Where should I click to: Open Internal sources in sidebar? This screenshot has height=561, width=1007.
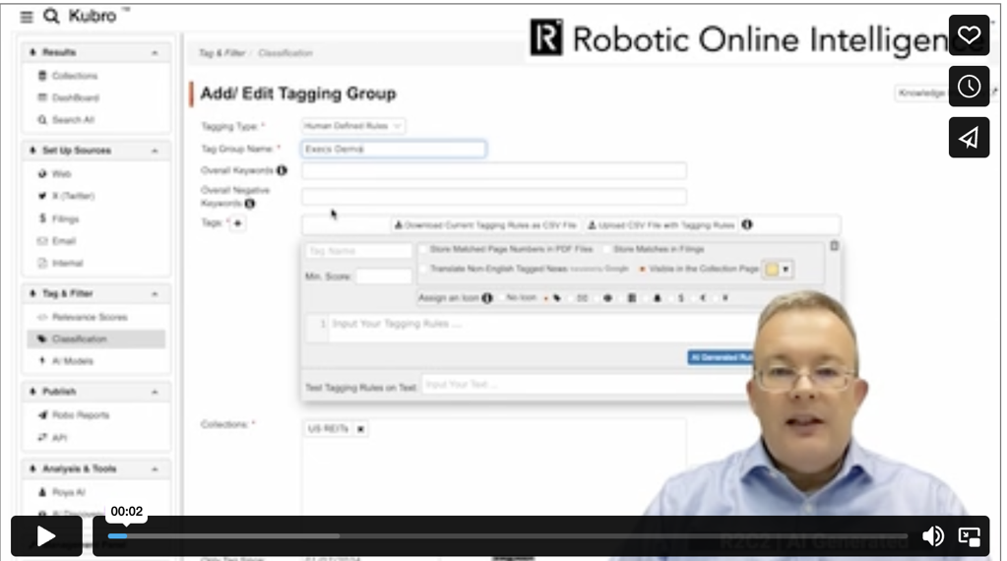click(60, 263)
